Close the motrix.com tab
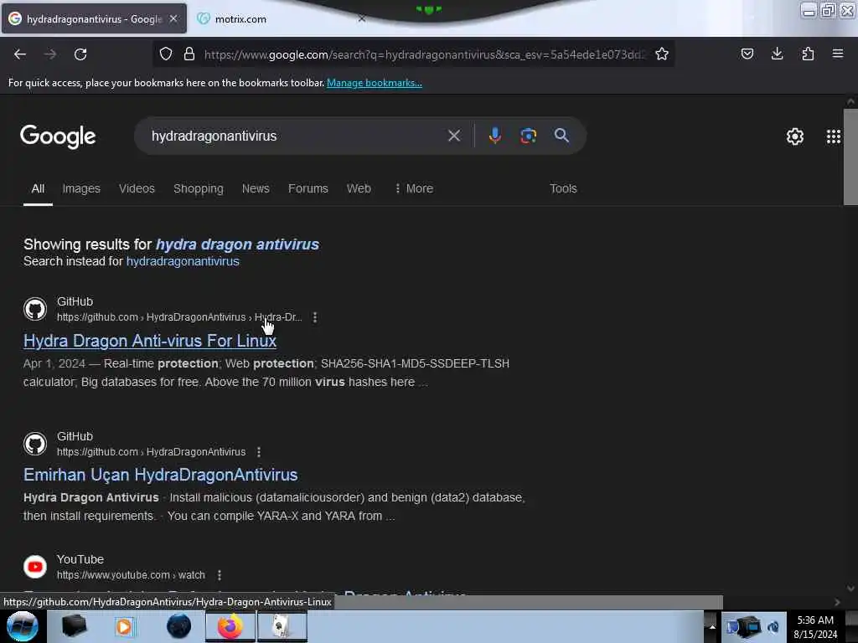Screen dimensions: 858x643 click(362, 18)
